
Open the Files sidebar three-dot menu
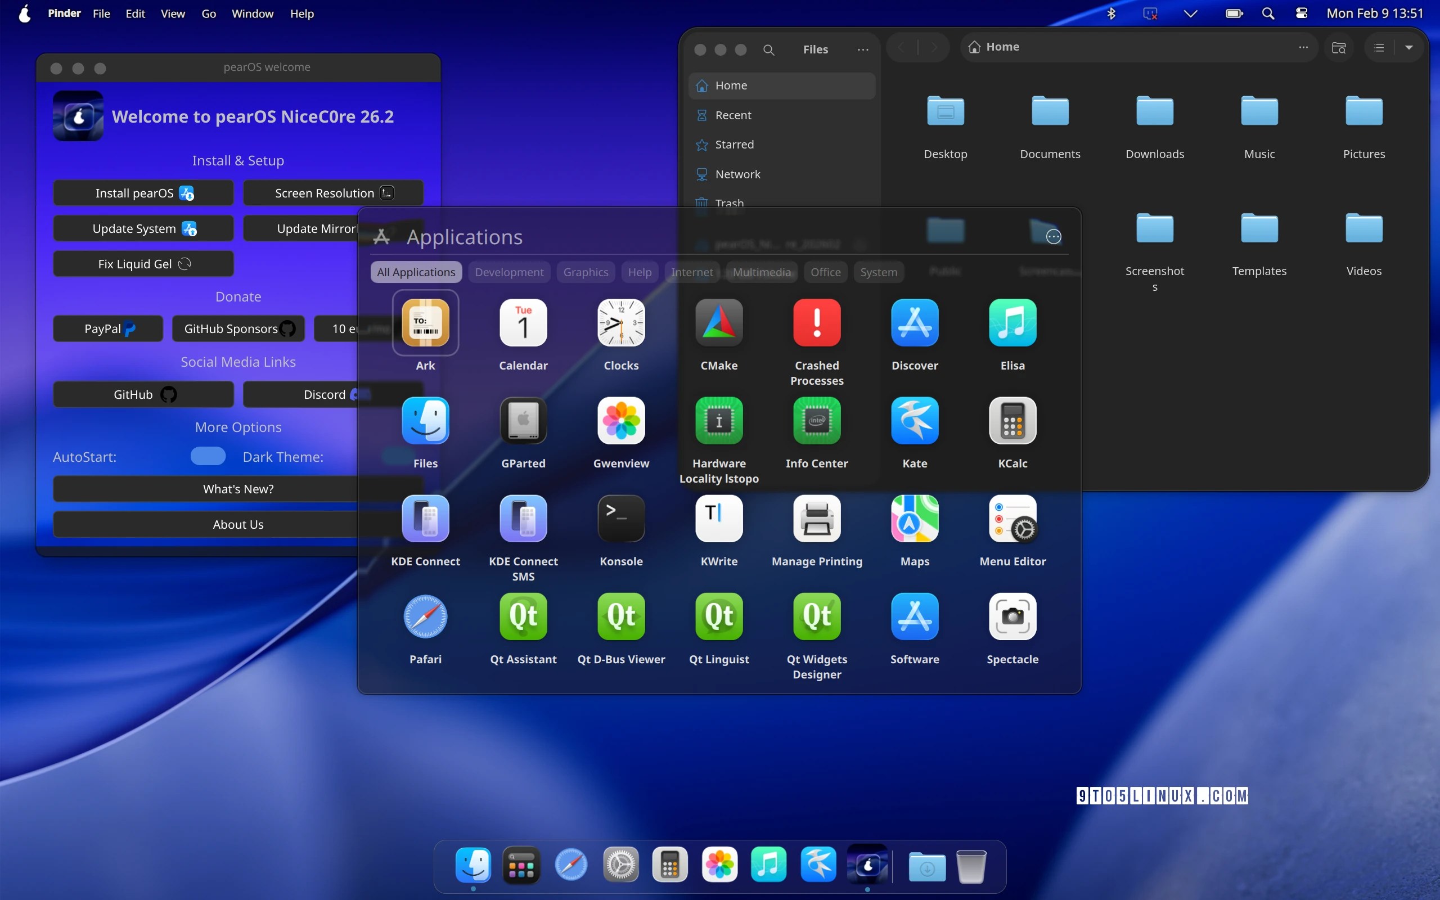863,49
